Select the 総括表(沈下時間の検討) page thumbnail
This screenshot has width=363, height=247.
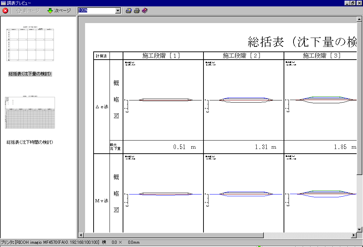(30, 112)
